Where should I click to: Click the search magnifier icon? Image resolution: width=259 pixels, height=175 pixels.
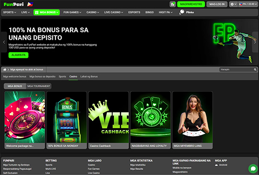coord(255,70)
